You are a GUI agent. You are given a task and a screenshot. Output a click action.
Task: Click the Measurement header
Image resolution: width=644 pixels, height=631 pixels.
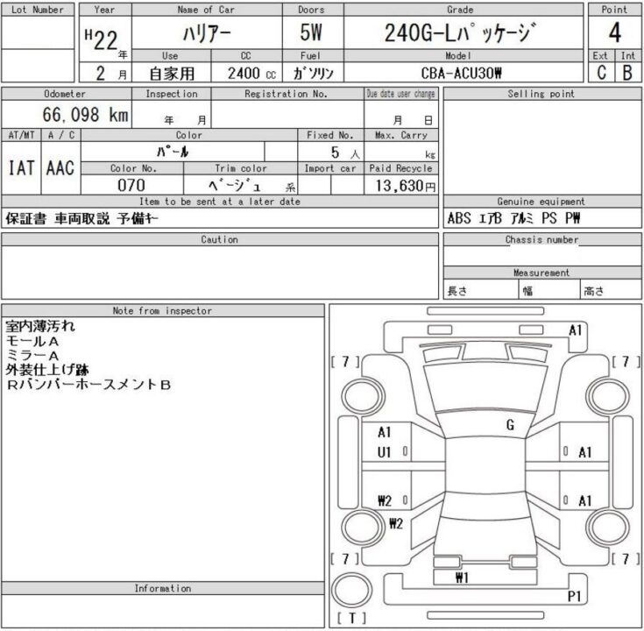[541, 273]
